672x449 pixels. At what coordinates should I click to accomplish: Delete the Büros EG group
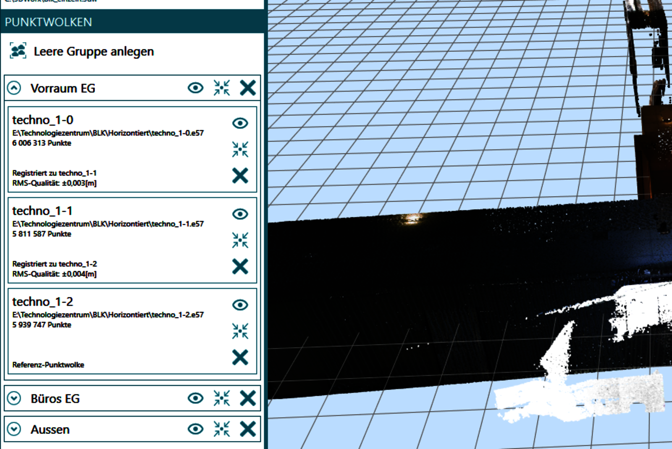(248, 398)
